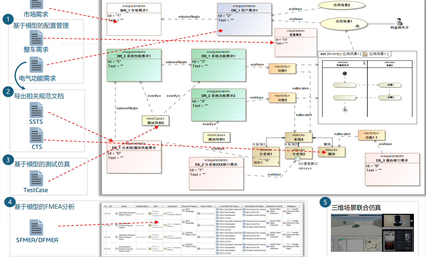Click the 功能1.1 activity block
The height and width of the screenshot is (257, 426).
371,135
